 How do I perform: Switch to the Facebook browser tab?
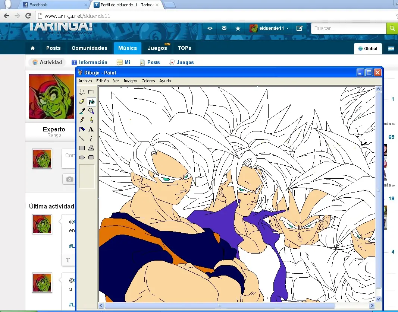(54, 5)
